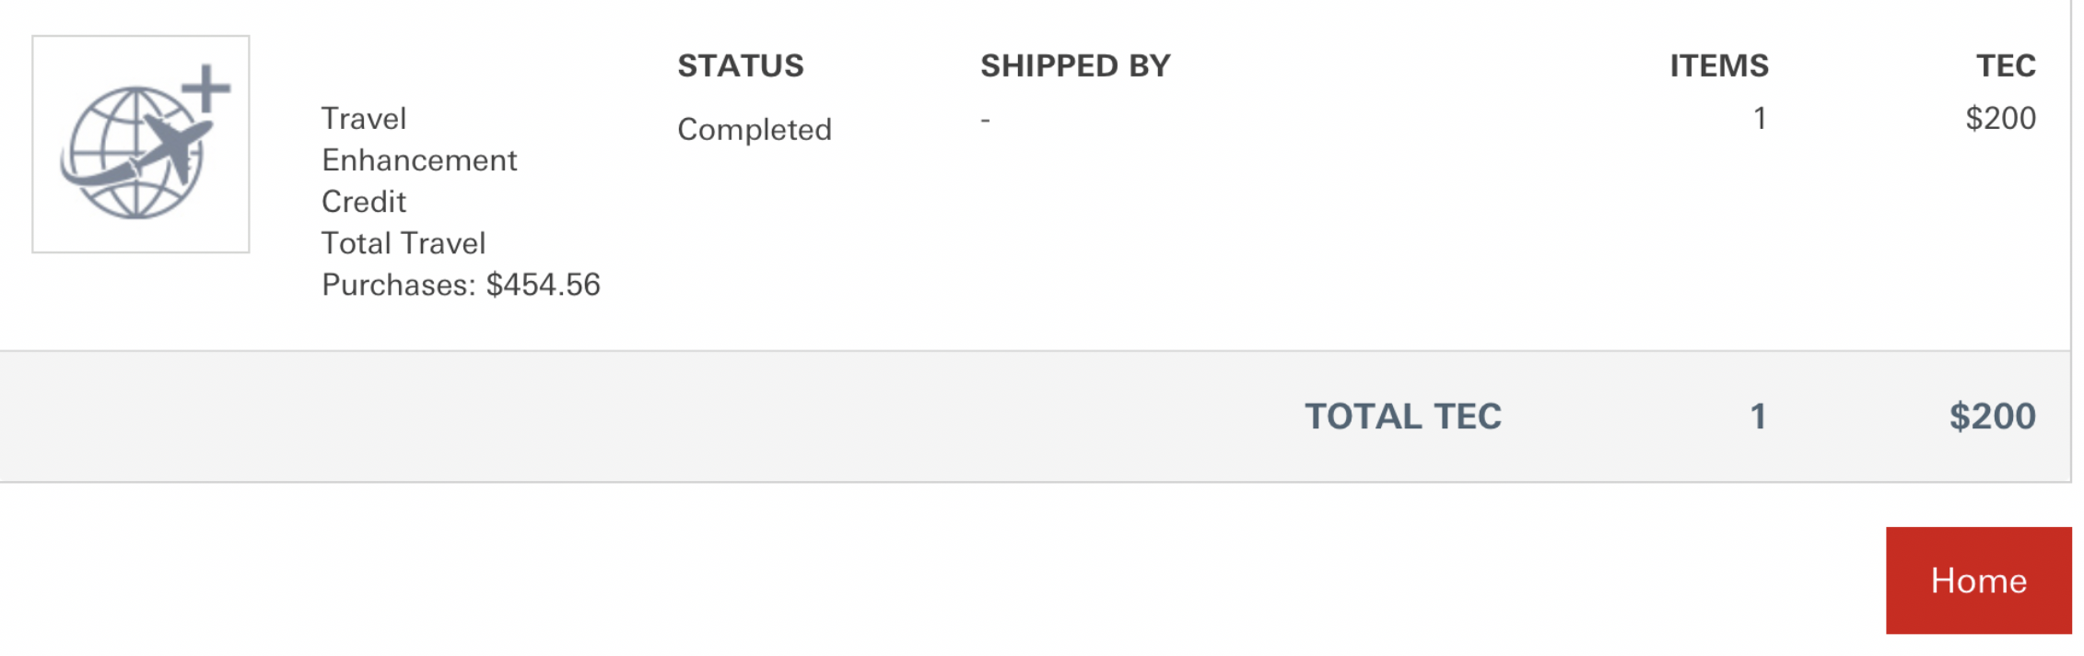The image size is (2084, 656).
Task: Click the item count under ITEMS header
Action: click(x=1759, y=118)
